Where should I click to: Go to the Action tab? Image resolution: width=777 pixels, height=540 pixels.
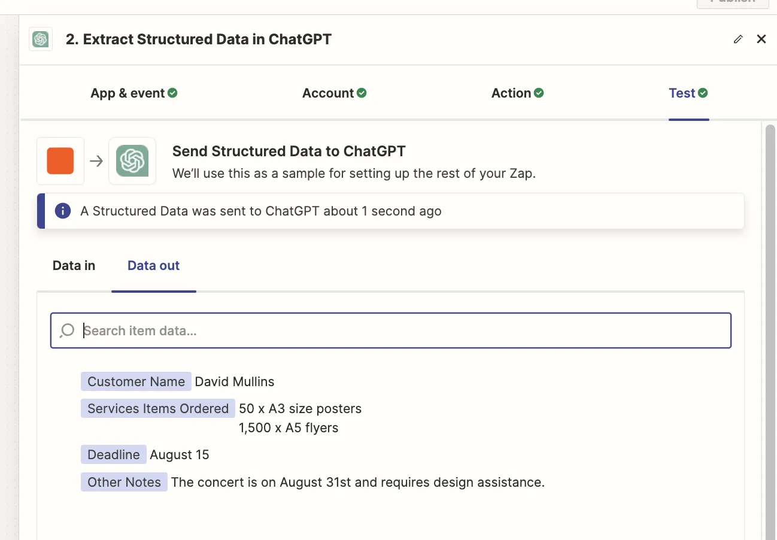point(511,93)
